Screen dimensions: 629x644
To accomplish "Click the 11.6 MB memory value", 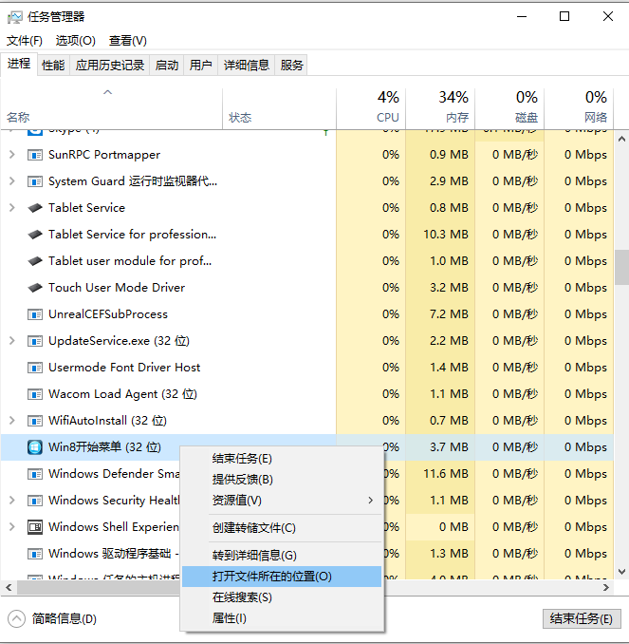I will tap(446, 474).
